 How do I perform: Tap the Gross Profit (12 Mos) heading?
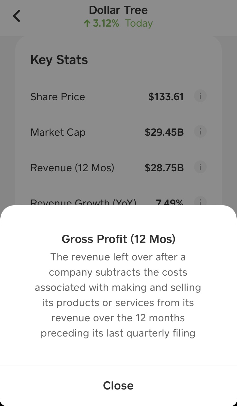coord(118,239)
